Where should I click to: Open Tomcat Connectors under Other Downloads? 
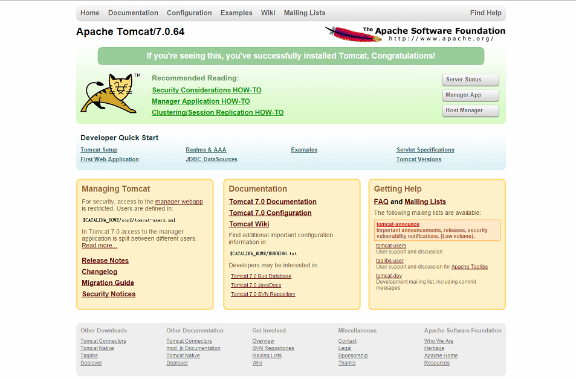(103, 341)
